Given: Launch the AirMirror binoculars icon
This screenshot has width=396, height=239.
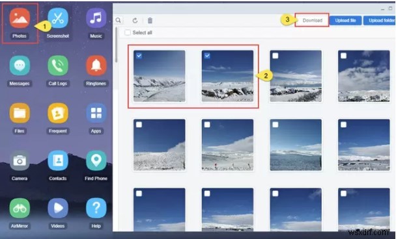Looking at the screenshot, I should coord(20,208).
